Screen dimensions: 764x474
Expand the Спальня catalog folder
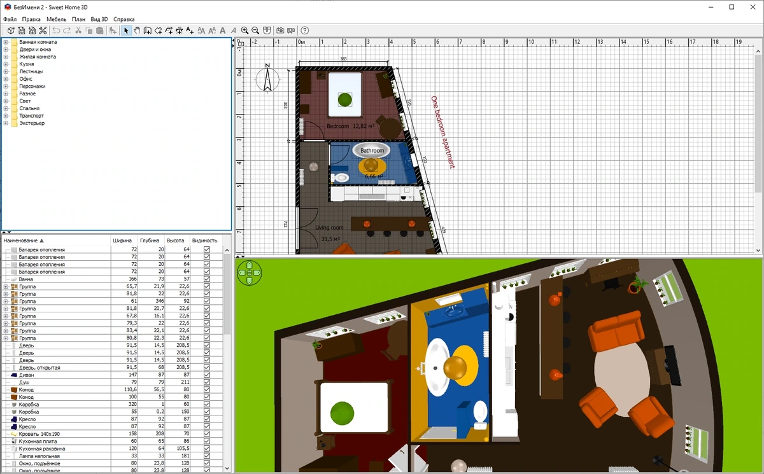point(6,109)
